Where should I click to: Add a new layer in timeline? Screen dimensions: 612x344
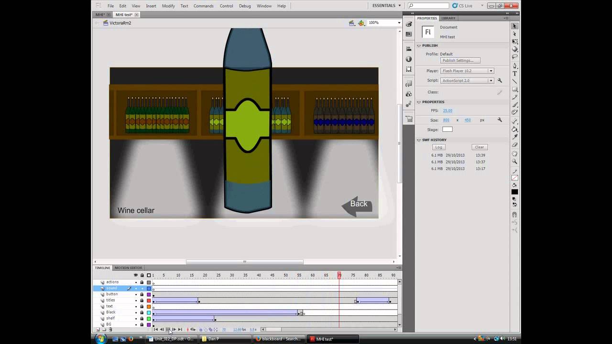click(98, 330)
